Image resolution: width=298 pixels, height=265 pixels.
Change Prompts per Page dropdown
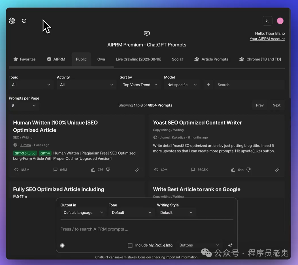24,106
